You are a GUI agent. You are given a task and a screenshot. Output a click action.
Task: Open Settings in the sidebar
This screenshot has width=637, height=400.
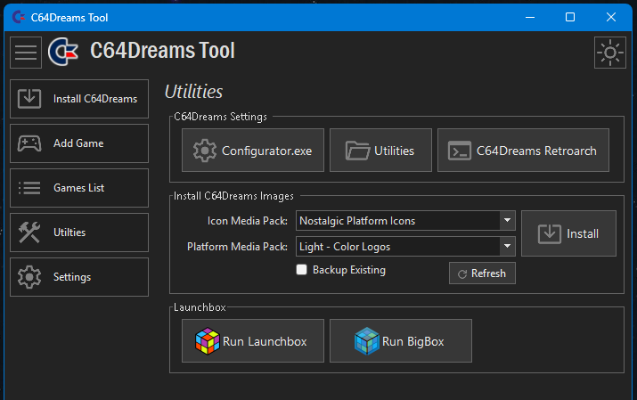coord(79,277)
